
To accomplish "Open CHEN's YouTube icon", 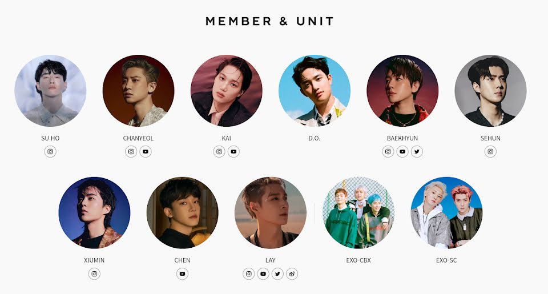I will 182,273.
